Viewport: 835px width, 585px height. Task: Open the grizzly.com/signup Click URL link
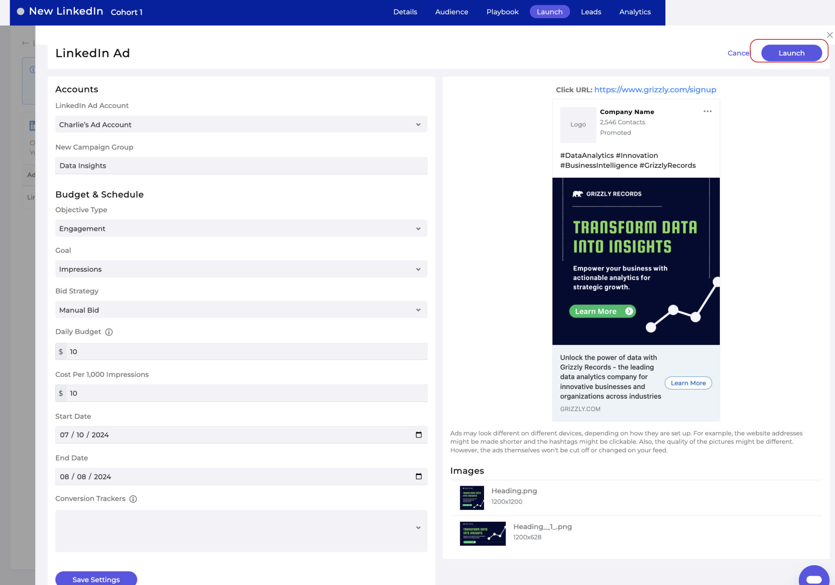click(655, 90)
